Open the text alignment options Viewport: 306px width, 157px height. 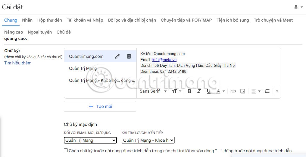(256, 91)
